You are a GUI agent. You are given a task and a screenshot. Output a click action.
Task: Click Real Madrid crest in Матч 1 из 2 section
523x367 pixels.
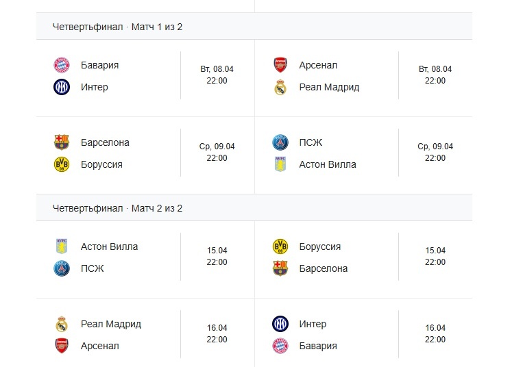(x=280, y=88)
